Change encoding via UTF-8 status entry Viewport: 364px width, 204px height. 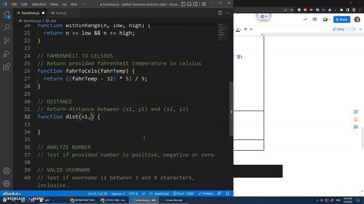point(133,194)
